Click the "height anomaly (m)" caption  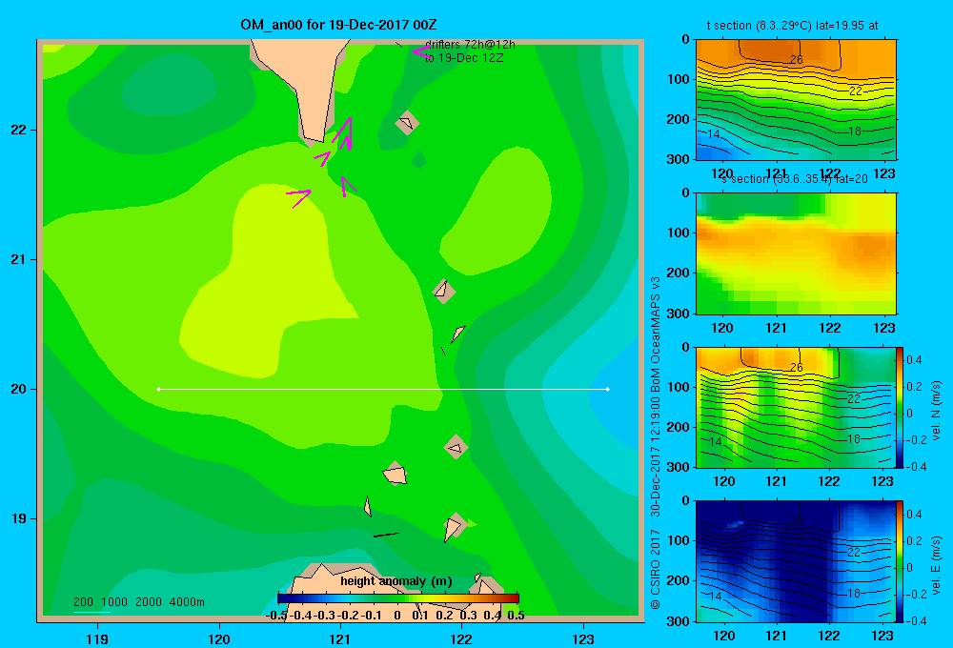click(396, 581)
